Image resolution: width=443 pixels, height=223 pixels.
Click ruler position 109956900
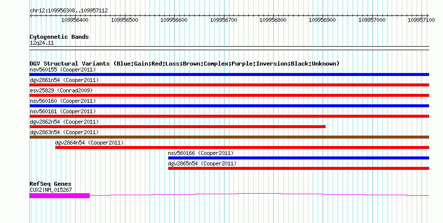coord(323,20)
